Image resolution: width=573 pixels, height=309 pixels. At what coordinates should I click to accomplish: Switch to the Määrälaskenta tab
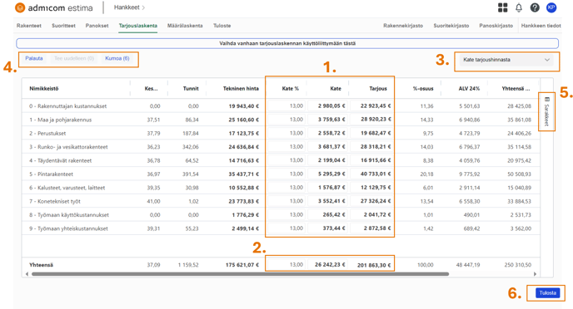pos(185,26)
